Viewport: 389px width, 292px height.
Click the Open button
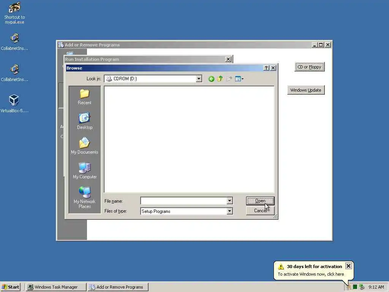coord(260,201)
